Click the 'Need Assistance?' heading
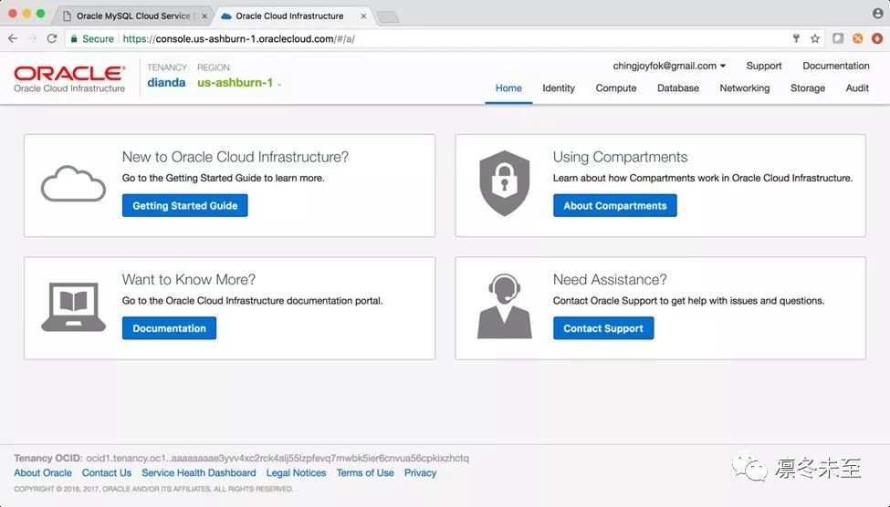The image size is (890, 507). (610, 280)
